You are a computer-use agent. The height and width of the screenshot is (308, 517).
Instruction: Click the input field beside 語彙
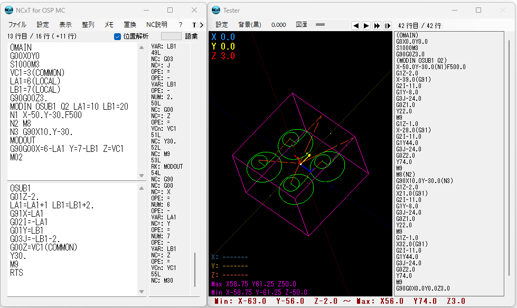coord(171,36)
